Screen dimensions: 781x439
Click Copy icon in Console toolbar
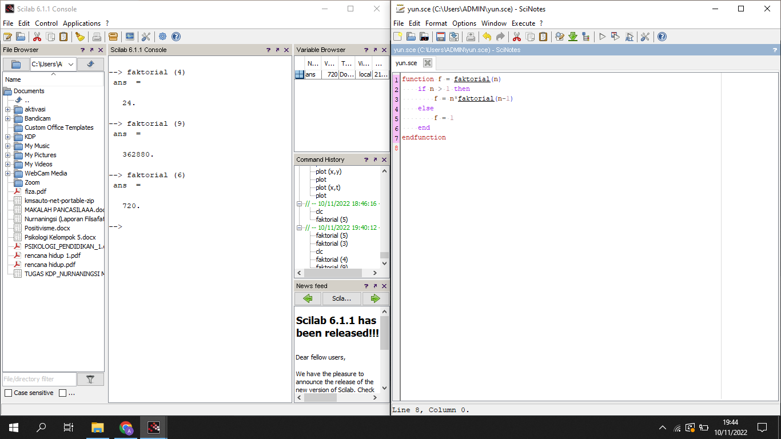[50, 37]
